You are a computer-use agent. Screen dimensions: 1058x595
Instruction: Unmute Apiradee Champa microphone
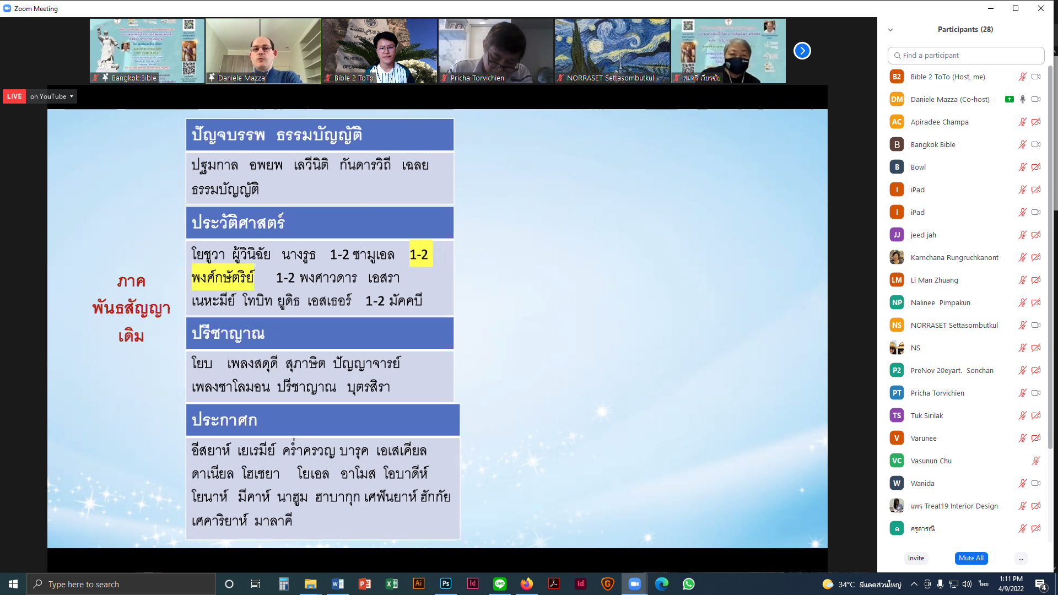1022,122
